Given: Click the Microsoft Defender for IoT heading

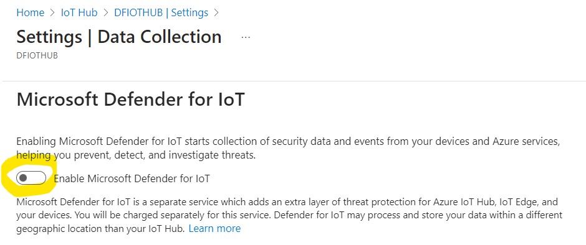Looking at the screenshot, I should 130,99.
